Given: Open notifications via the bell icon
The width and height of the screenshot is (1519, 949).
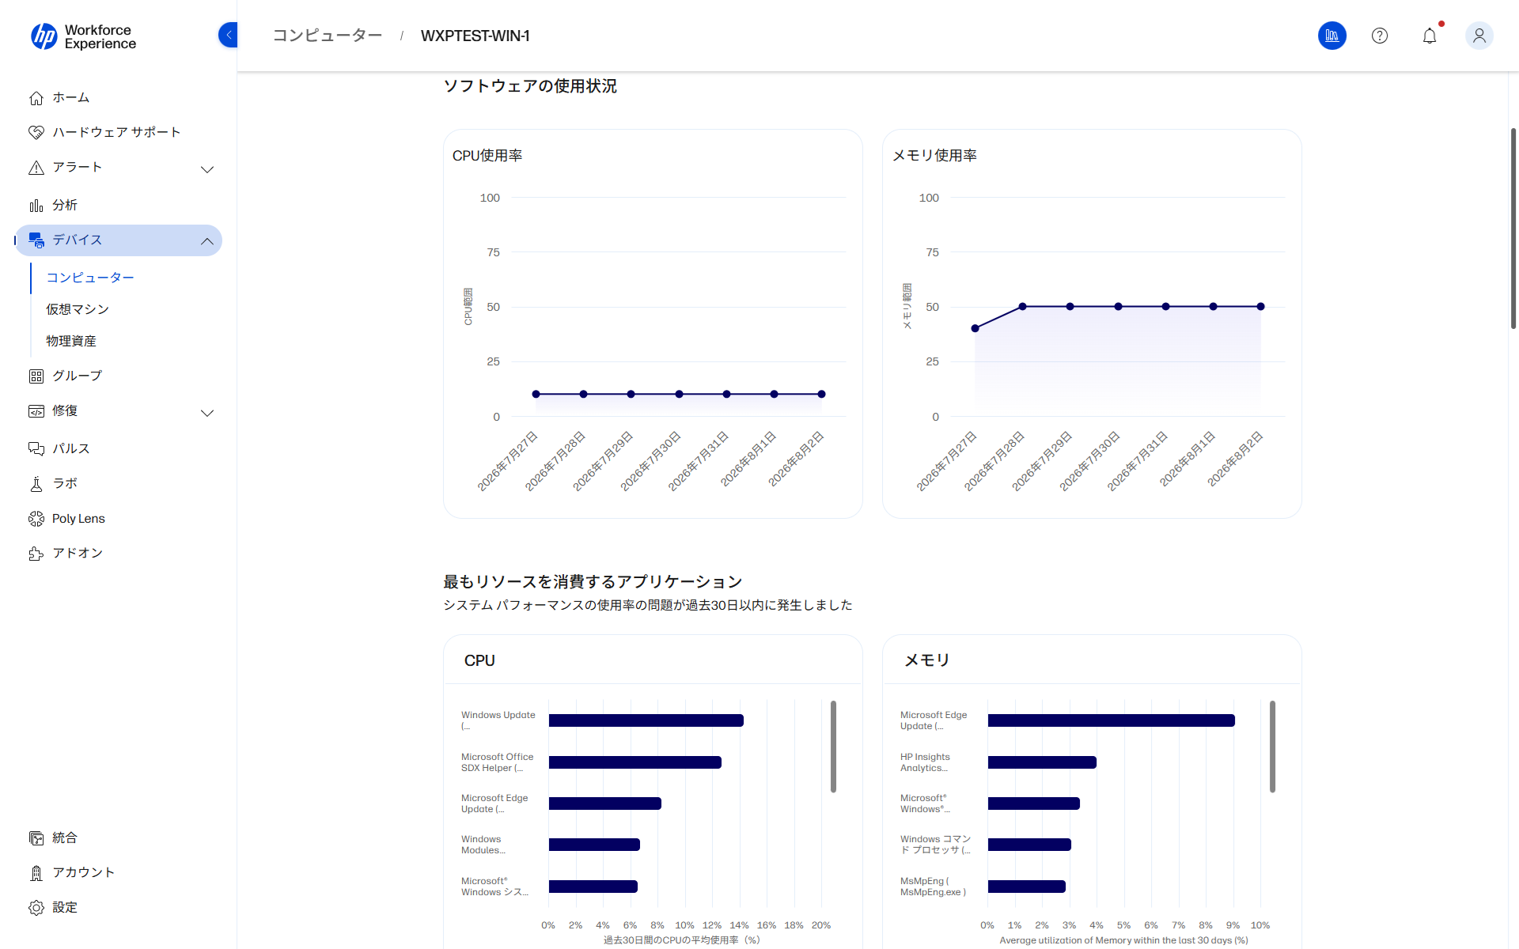Looking at the screenshot, I should point(1430,36).
